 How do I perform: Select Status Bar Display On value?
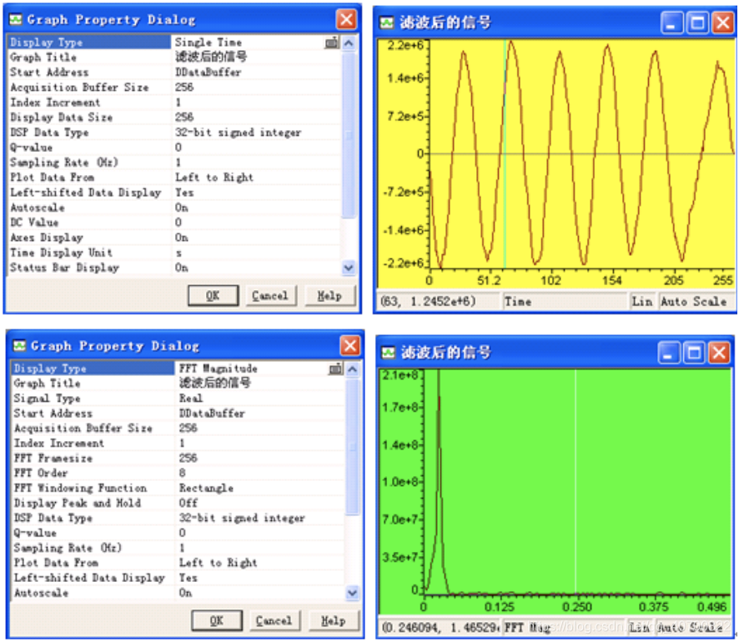coord(182,268)
